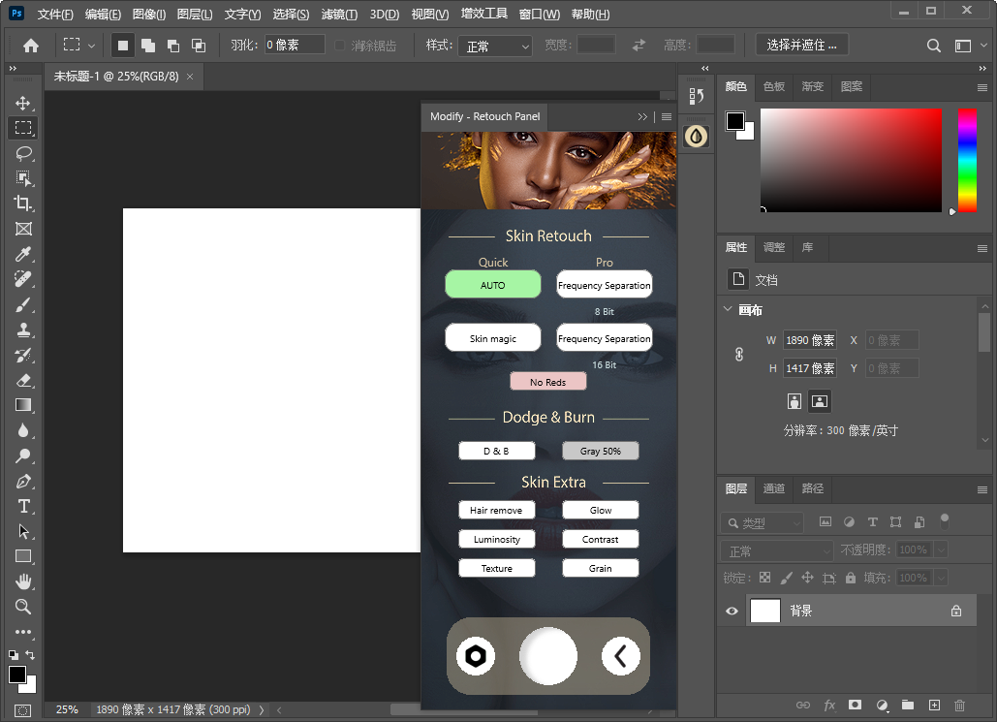Select the Hand tool

23,581
